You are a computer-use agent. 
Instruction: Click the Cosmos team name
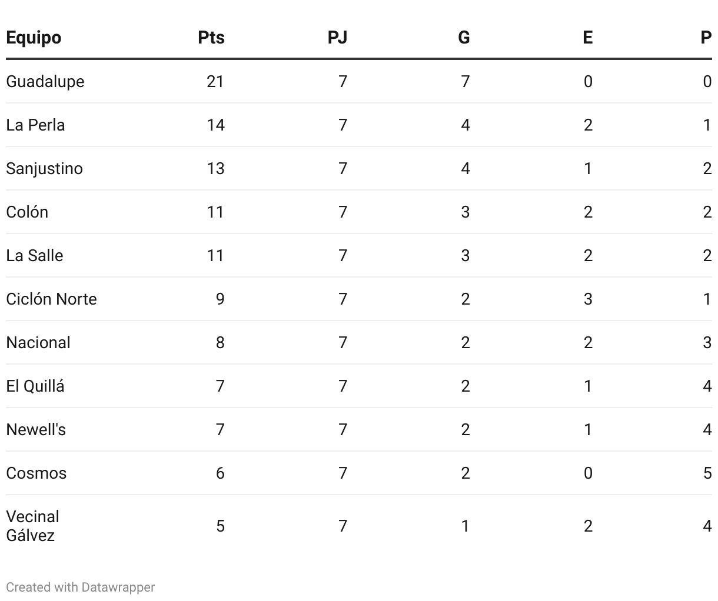coord(36,473)
